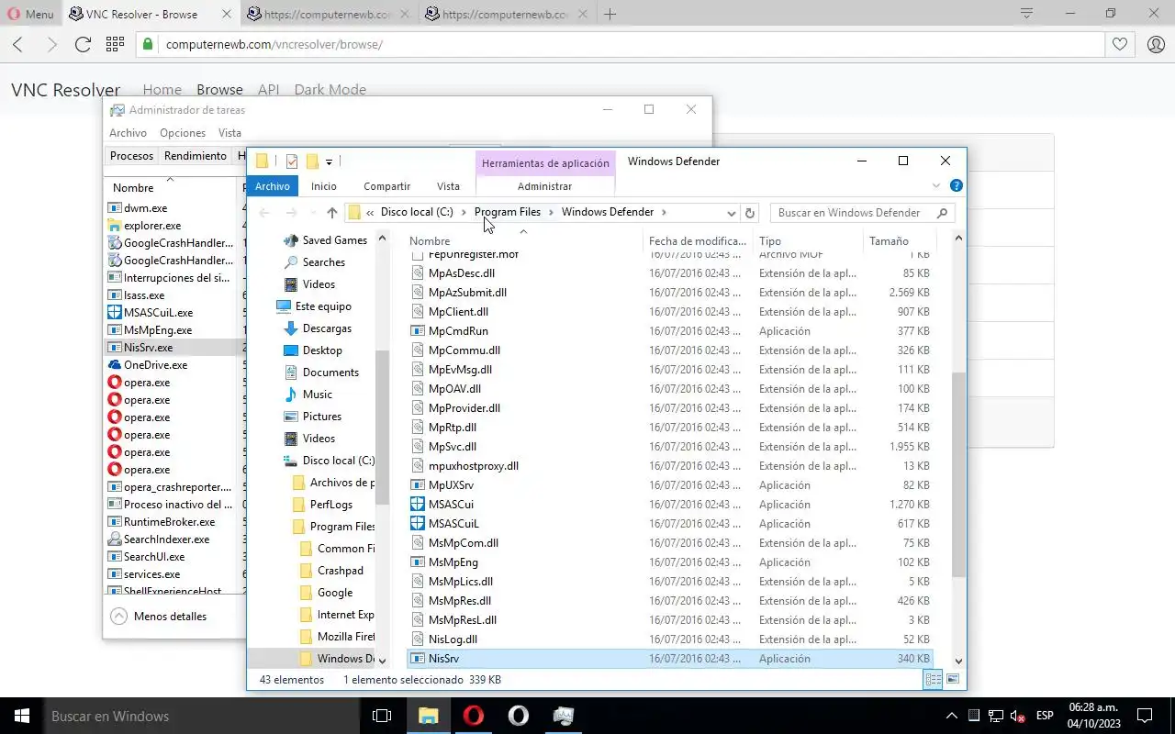
Task: Reload the page in Opera
Action: pos(83,44)
